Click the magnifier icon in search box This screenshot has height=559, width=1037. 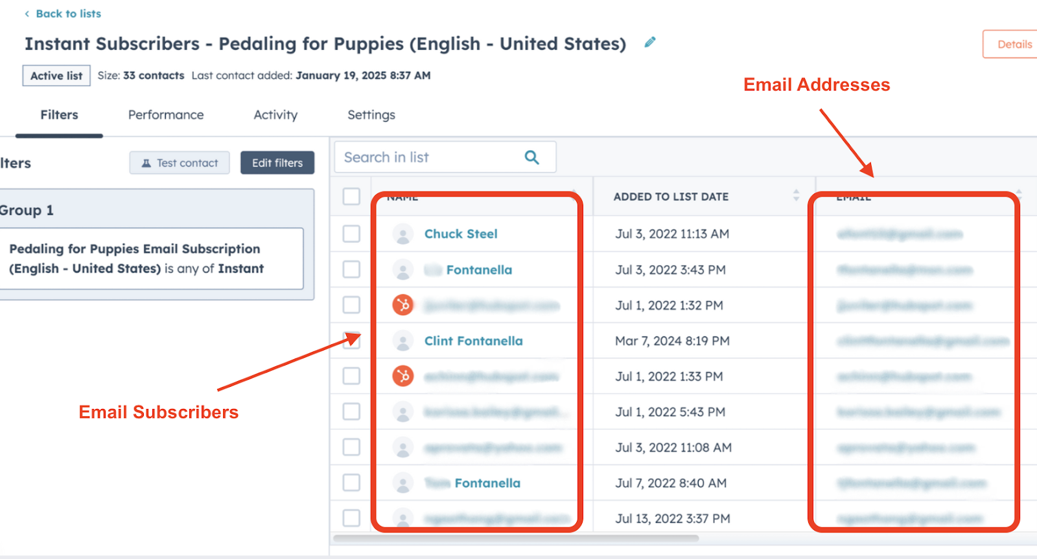pos(531,157)
